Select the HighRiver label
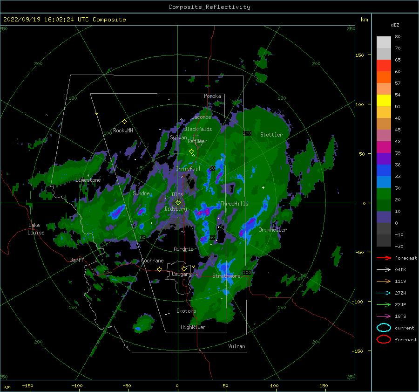 [x=193, y=327]
